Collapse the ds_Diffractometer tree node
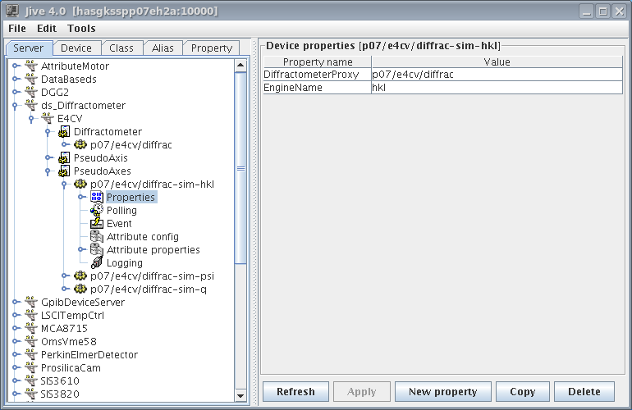The image size is (632, 410). (x=16, y=106)
